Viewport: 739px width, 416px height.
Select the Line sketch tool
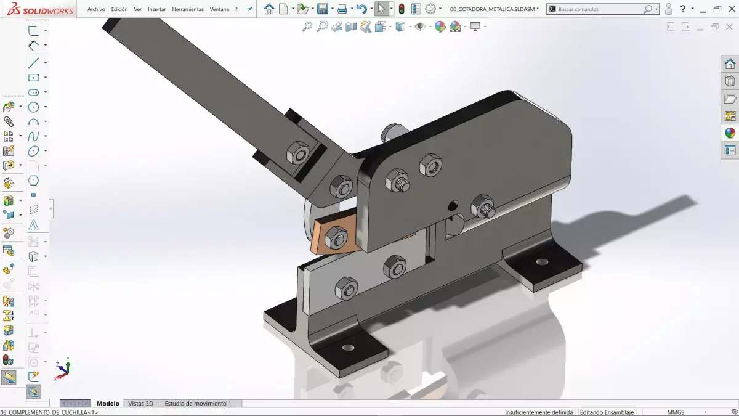coord(34,62)
